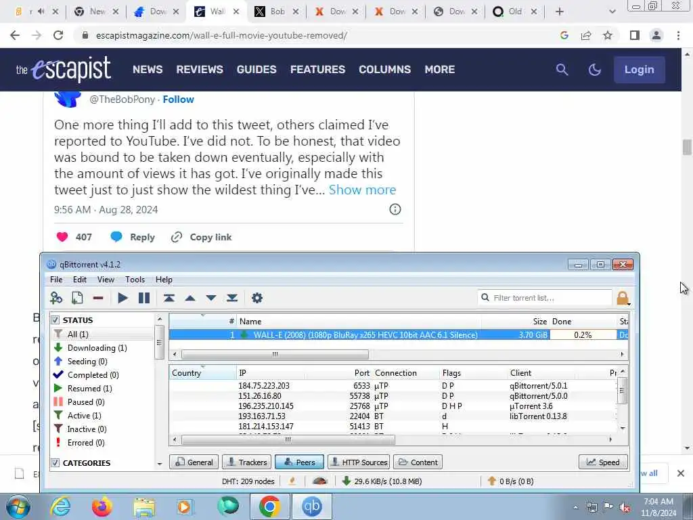Image resolution: width=693 pixels, height=520 pixels.
Task: Switch to the General tab
Action: 194,462
